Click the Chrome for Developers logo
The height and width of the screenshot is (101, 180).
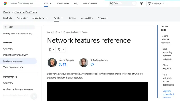click(x=19, y=3)
